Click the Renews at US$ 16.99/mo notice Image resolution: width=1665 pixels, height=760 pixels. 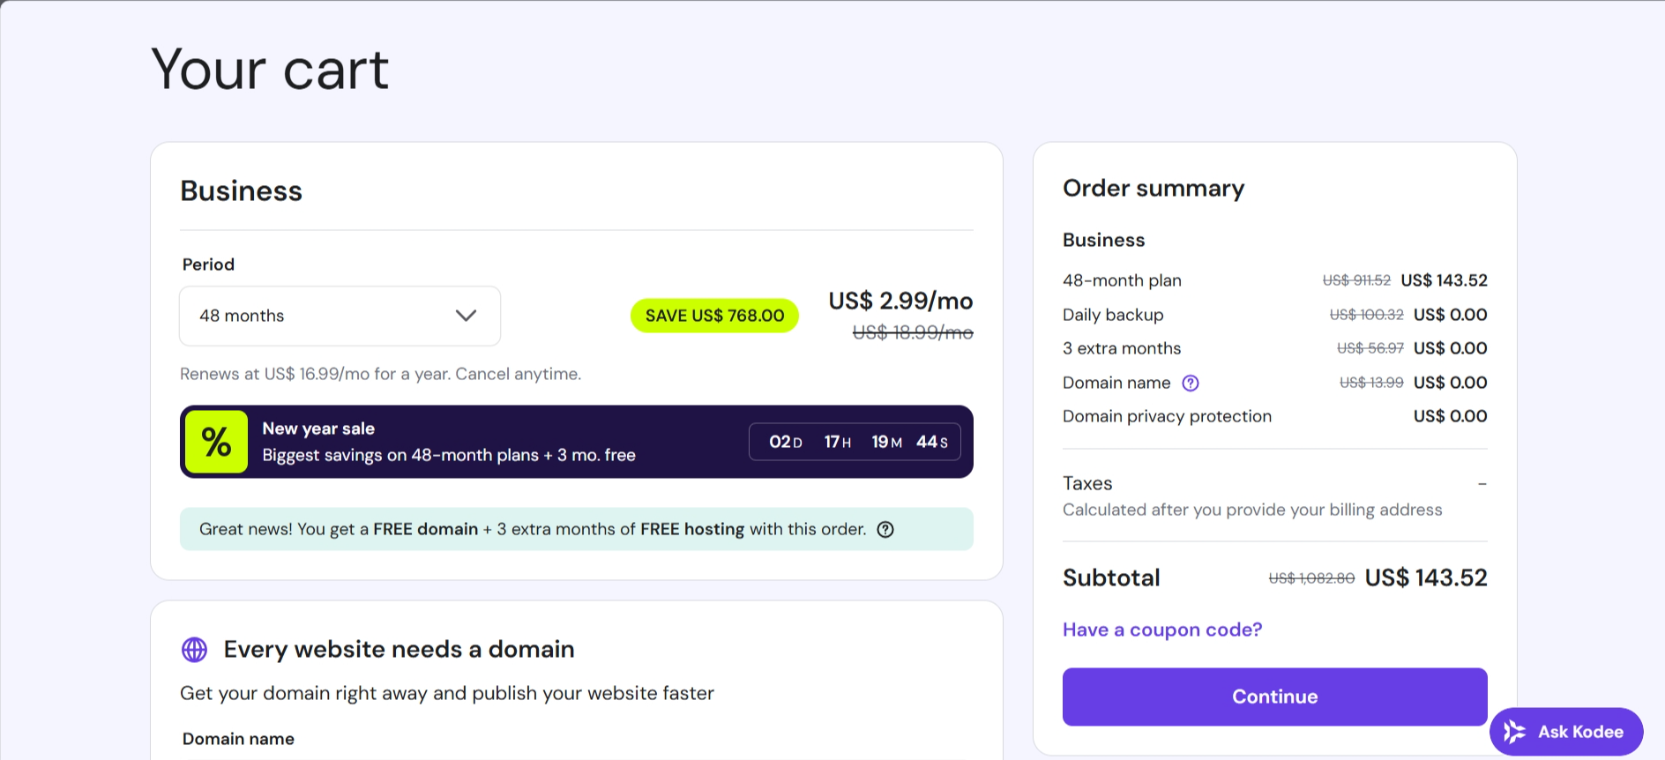tap(380, 374)
